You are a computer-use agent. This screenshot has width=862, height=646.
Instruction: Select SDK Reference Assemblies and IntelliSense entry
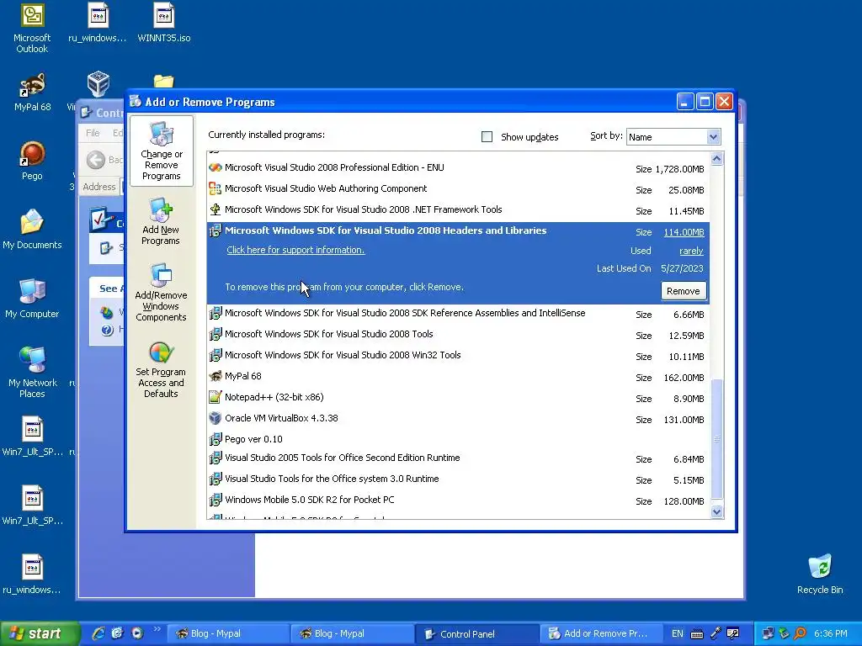pos(458,314)
